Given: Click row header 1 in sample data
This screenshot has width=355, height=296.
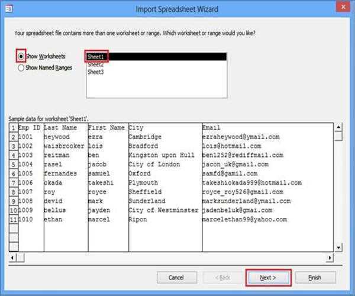Looking at the screenshot, I should click(13, 127).
